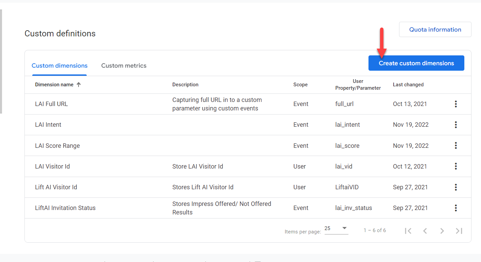The height and width of the screenshot is (262, 481).
Task: Click the LiftaiVID parameter cell
Action: click(x=347, y=187)
